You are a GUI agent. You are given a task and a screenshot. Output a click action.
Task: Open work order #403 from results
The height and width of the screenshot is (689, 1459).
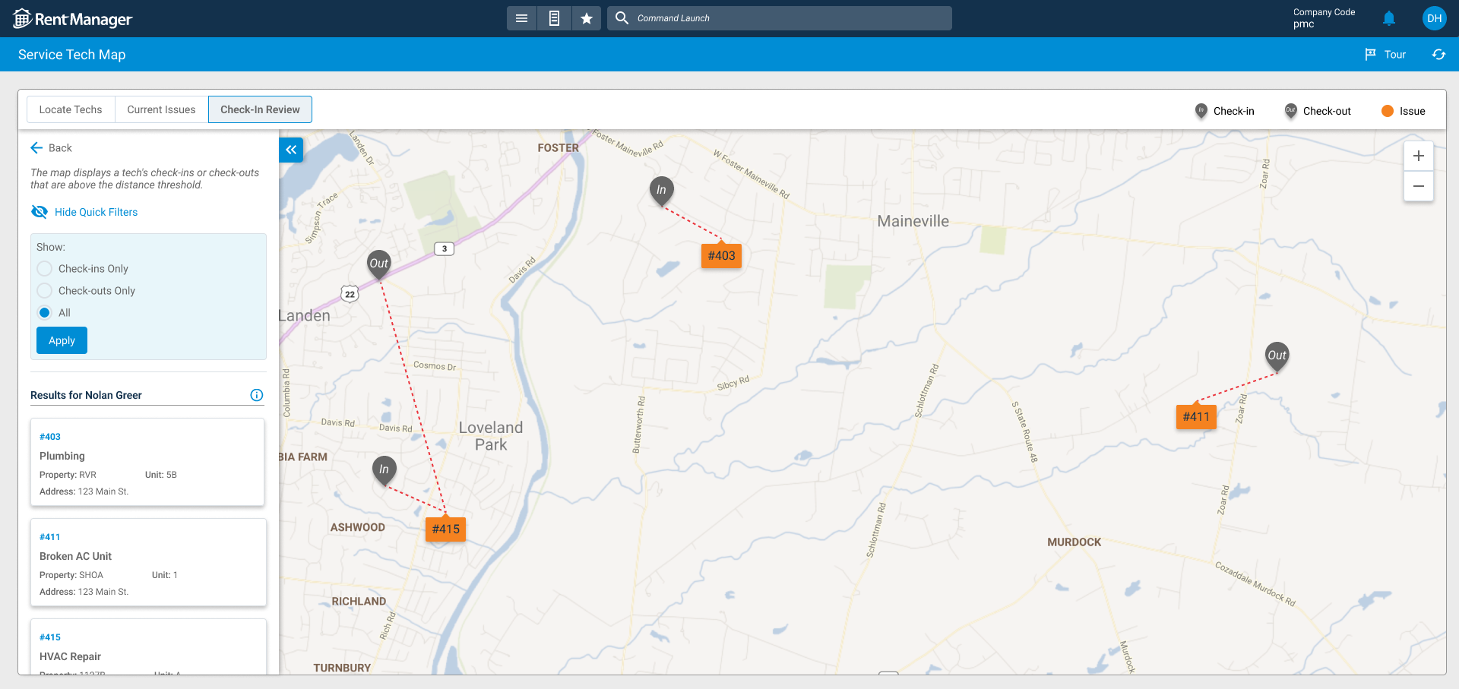tap(50, 436)
